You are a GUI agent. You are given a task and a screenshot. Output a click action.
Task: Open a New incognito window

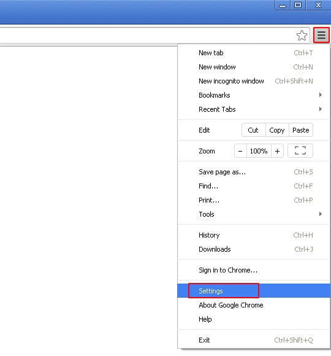pos(254,81)
